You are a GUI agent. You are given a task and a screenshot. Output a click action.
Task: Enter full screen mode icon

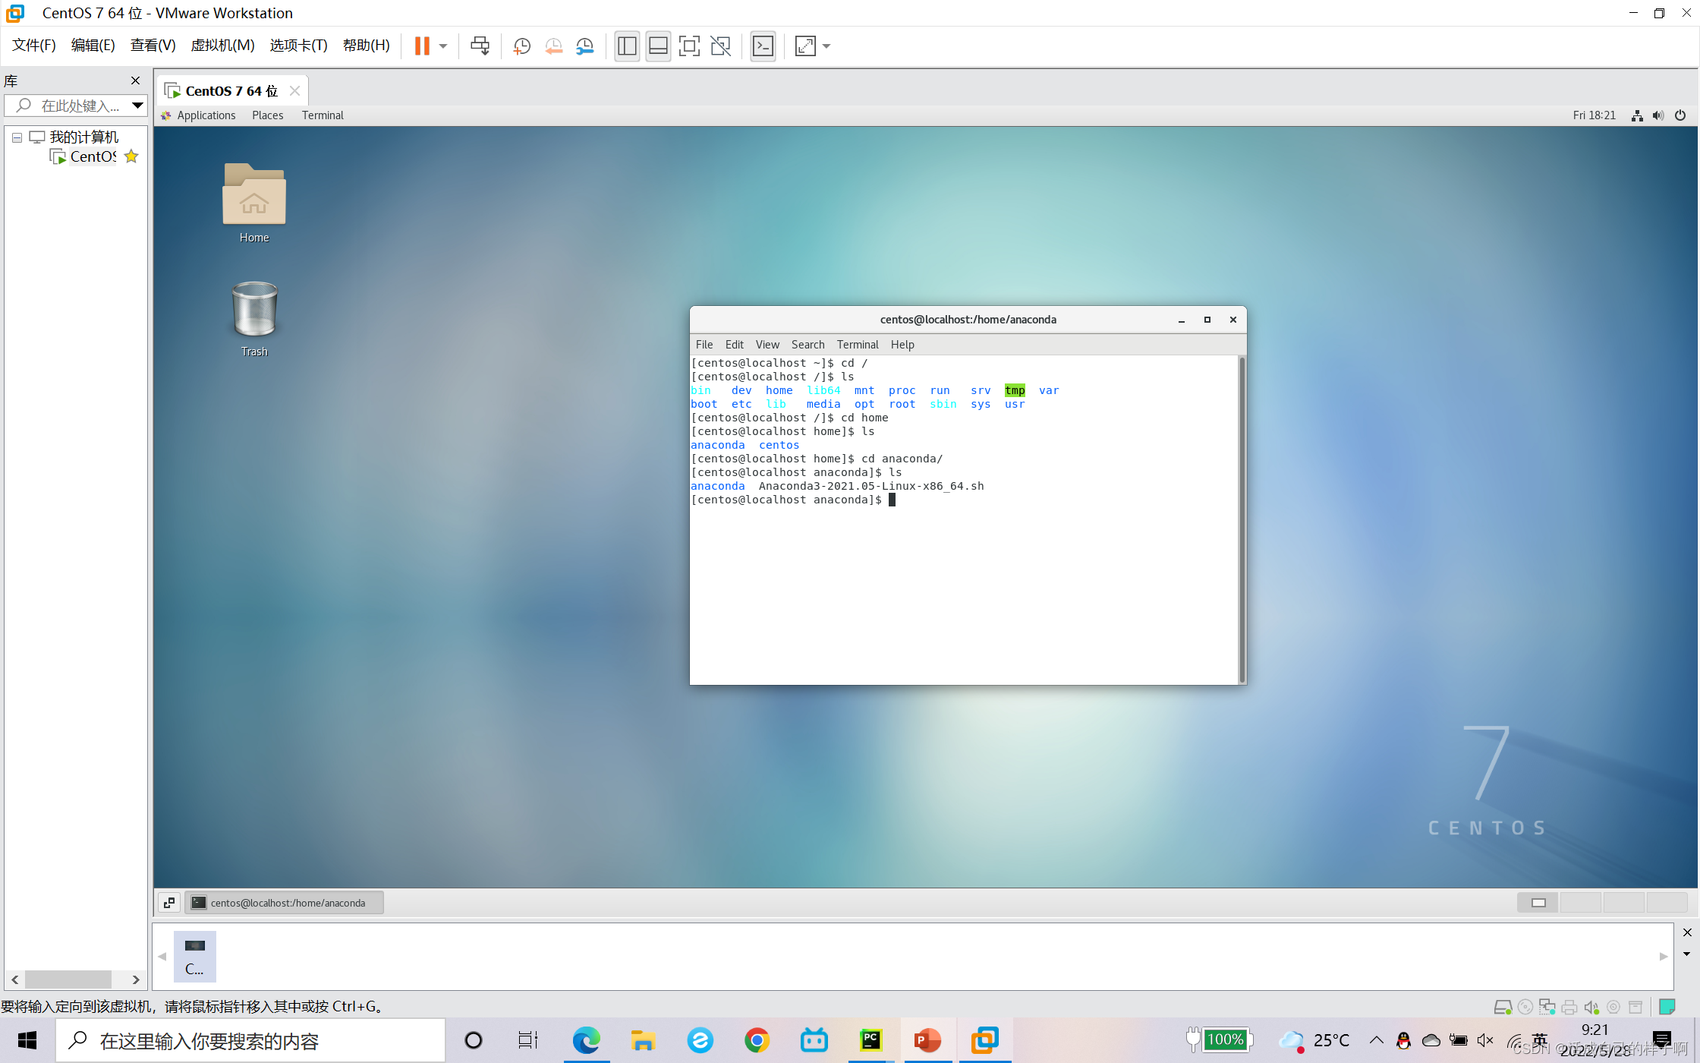point(689,46)
